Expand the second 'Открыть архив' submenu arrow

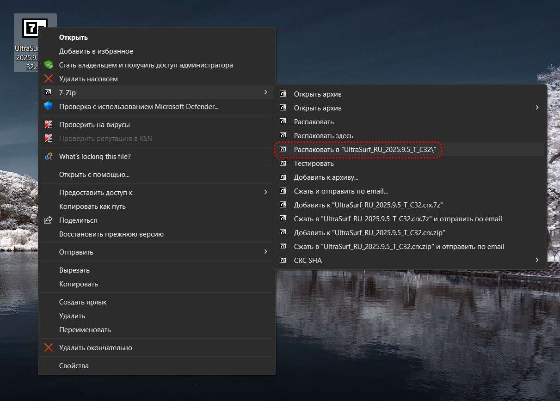[x=537, y=108]
